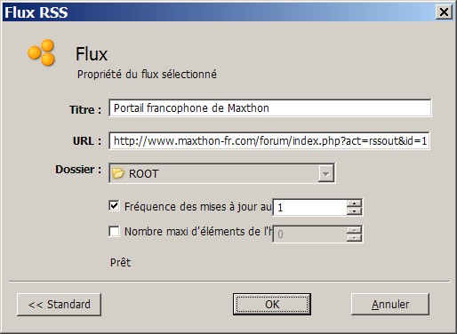Select the ROOT folder combo box
The image size is (457, 334).
click(222, 173)
